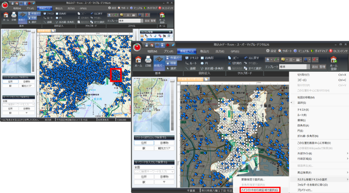Click the new map tab icon in front window
This screenshot has width=349, height=193.
point(207,79)
